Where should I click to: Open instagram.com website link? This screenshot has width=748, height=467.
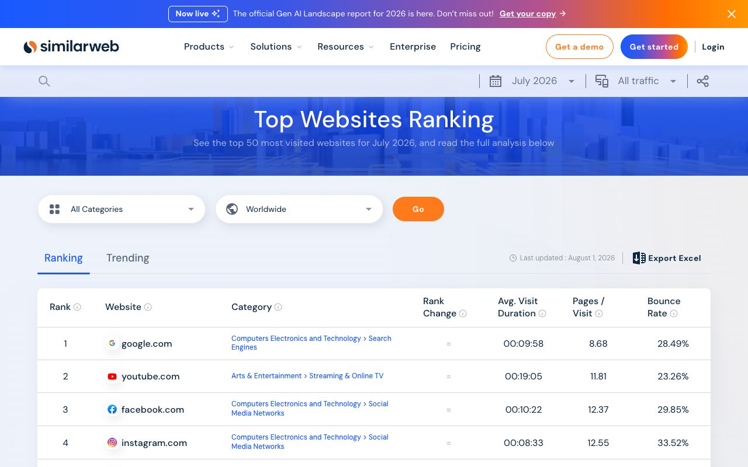[154, 442]
